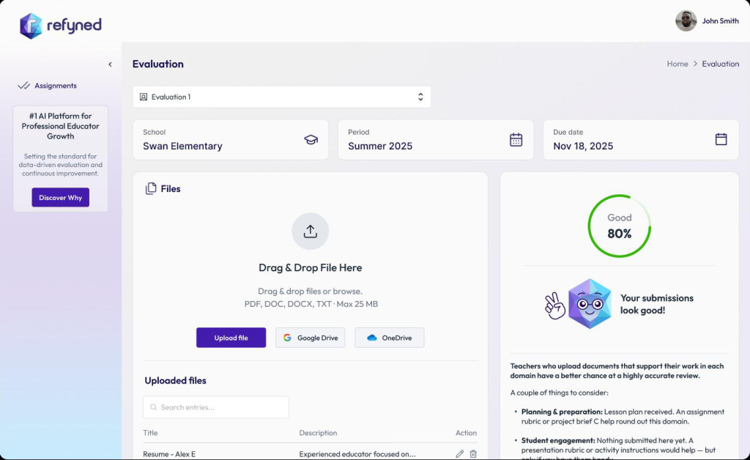Select OneDrive as upload source
The width and height of the screenshot is (750, 460).
coord(390,338)
